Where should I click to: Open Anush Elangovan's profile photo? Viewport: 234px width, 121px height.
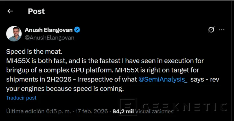[x=14, y=34]
